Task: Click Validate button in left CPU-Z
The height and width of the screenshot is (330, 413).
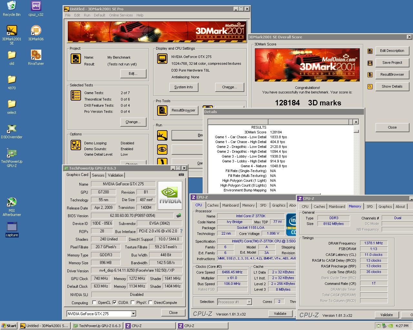Action: (x=280, y=314)
